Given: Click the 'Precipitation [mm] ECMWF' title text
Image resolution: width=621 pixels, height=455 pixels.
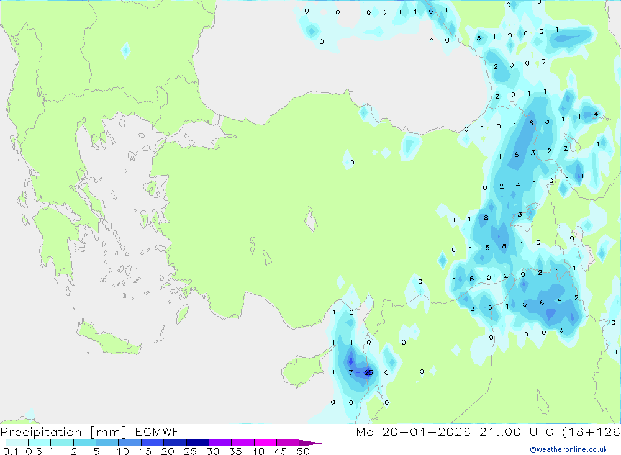Looking at the screenshot, I should click(x=90, y=431).
